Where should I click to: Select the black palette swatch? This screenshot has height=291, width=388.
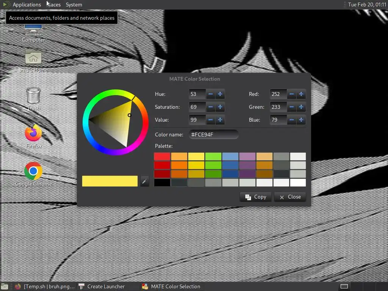click(x=162, y=183)
